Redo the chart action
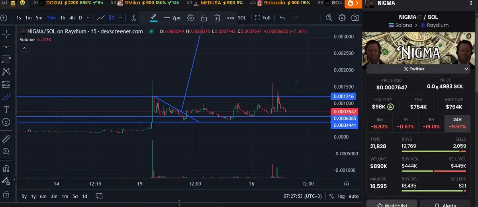This screenshot has width=478, height=207. tap(296, 18)
